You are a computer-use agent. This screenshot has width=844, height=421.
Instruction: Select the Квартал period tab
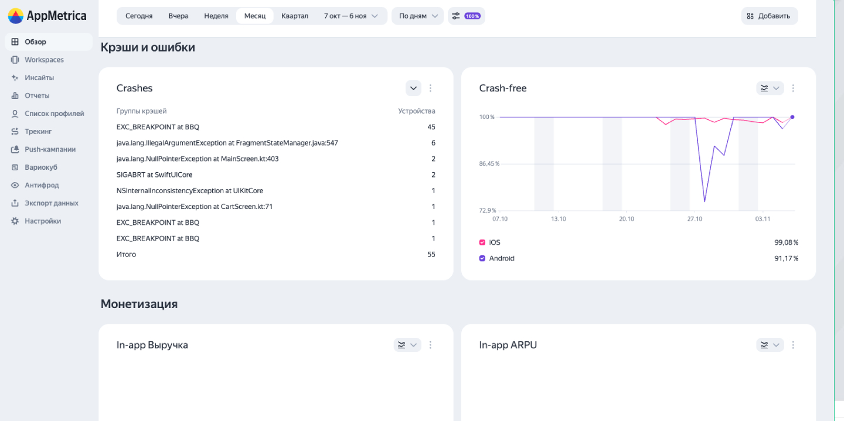[294, 16]
